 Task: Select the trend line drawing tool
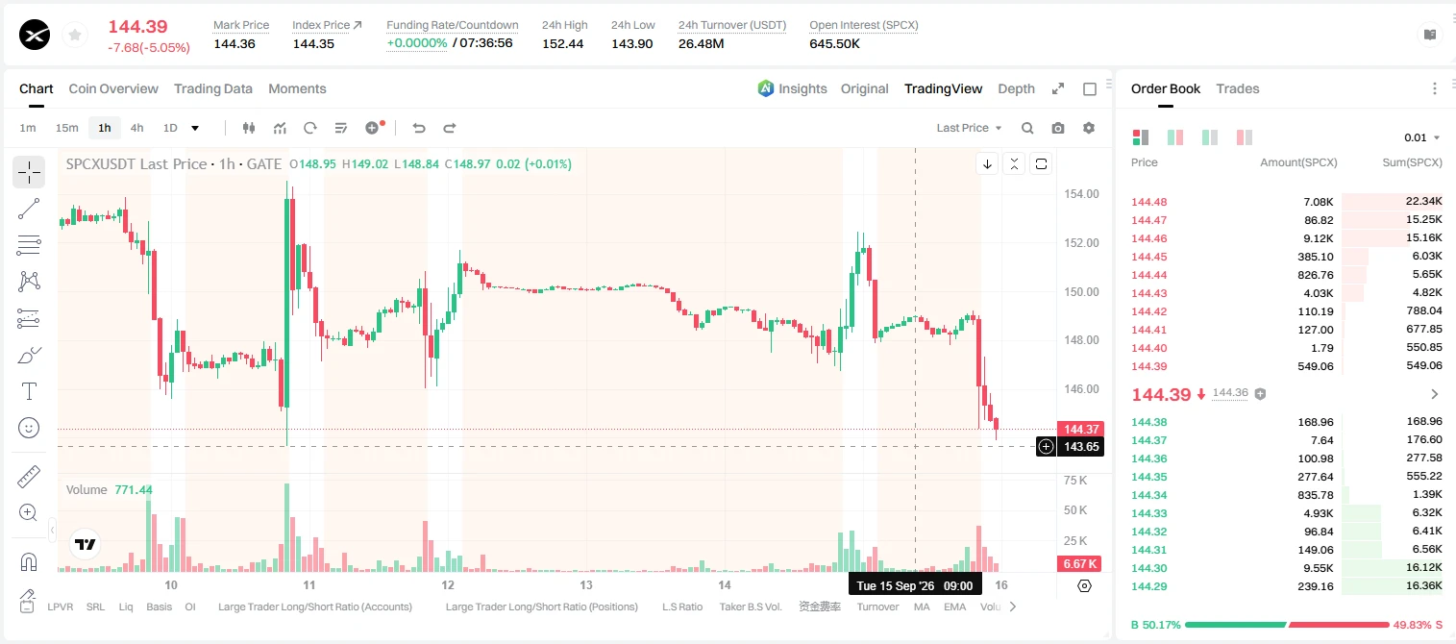pyautogui.click(x=29, y=209)
